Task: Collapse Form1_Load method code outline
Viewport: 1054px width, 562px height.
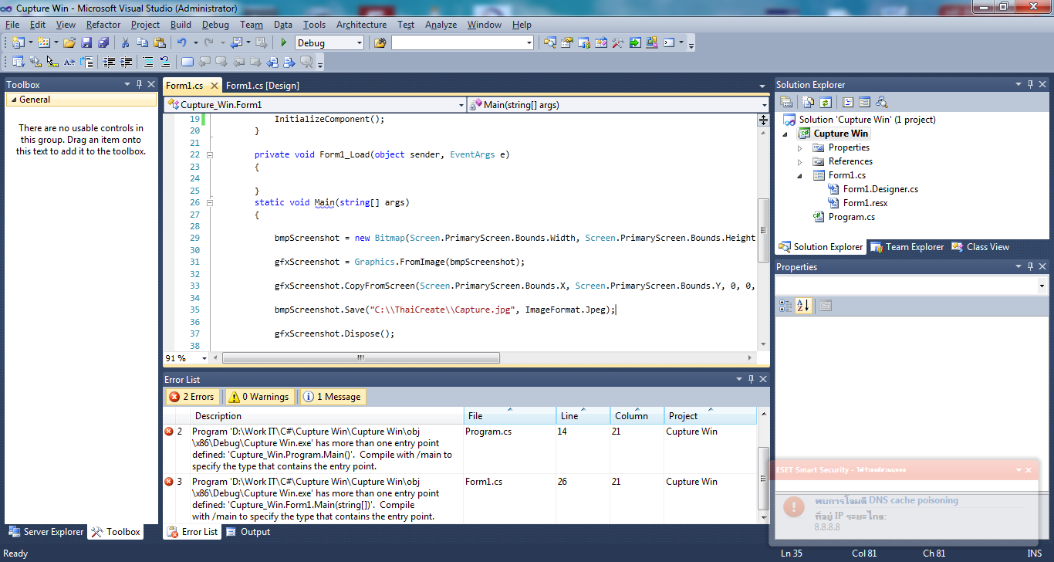Action: pos(210,154)
